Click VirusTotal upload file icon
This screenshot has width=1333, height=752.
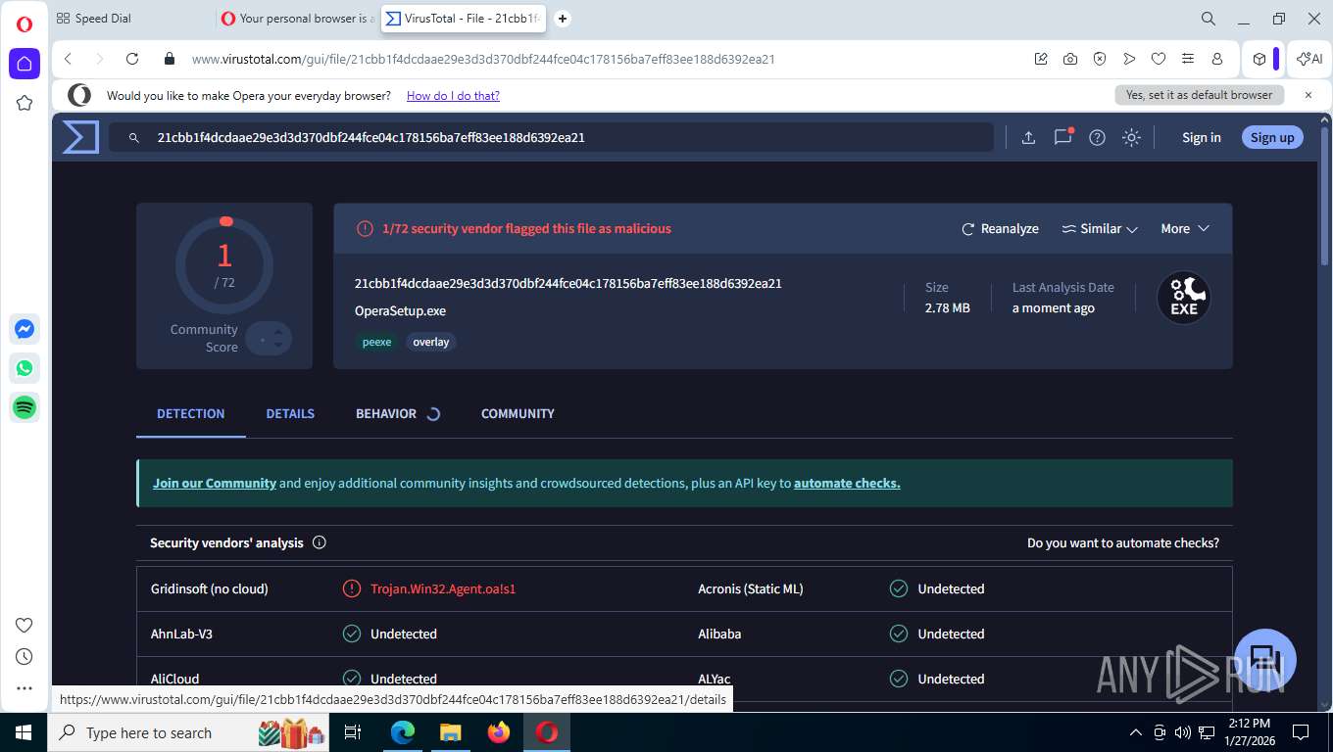pos(1028,137)
